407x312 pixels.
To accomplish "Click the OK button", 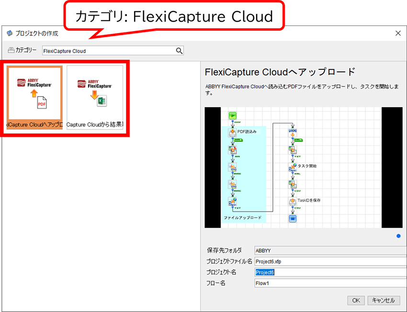I will coord(356,301).
